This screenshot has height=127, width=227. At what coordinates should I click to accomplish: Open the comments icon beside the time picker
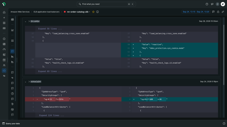click(213, 12)
